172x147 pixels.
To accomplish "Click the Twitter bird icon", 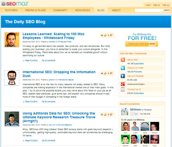I will point(123,68).
